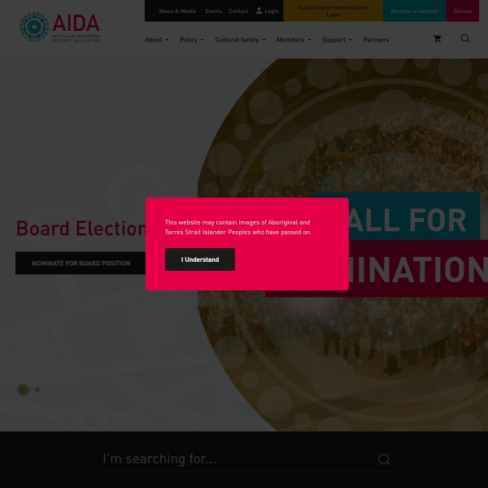The image size is (488, 488).
Task: Switch to the second carousel slide dot
Action: (x=37, y=390)
